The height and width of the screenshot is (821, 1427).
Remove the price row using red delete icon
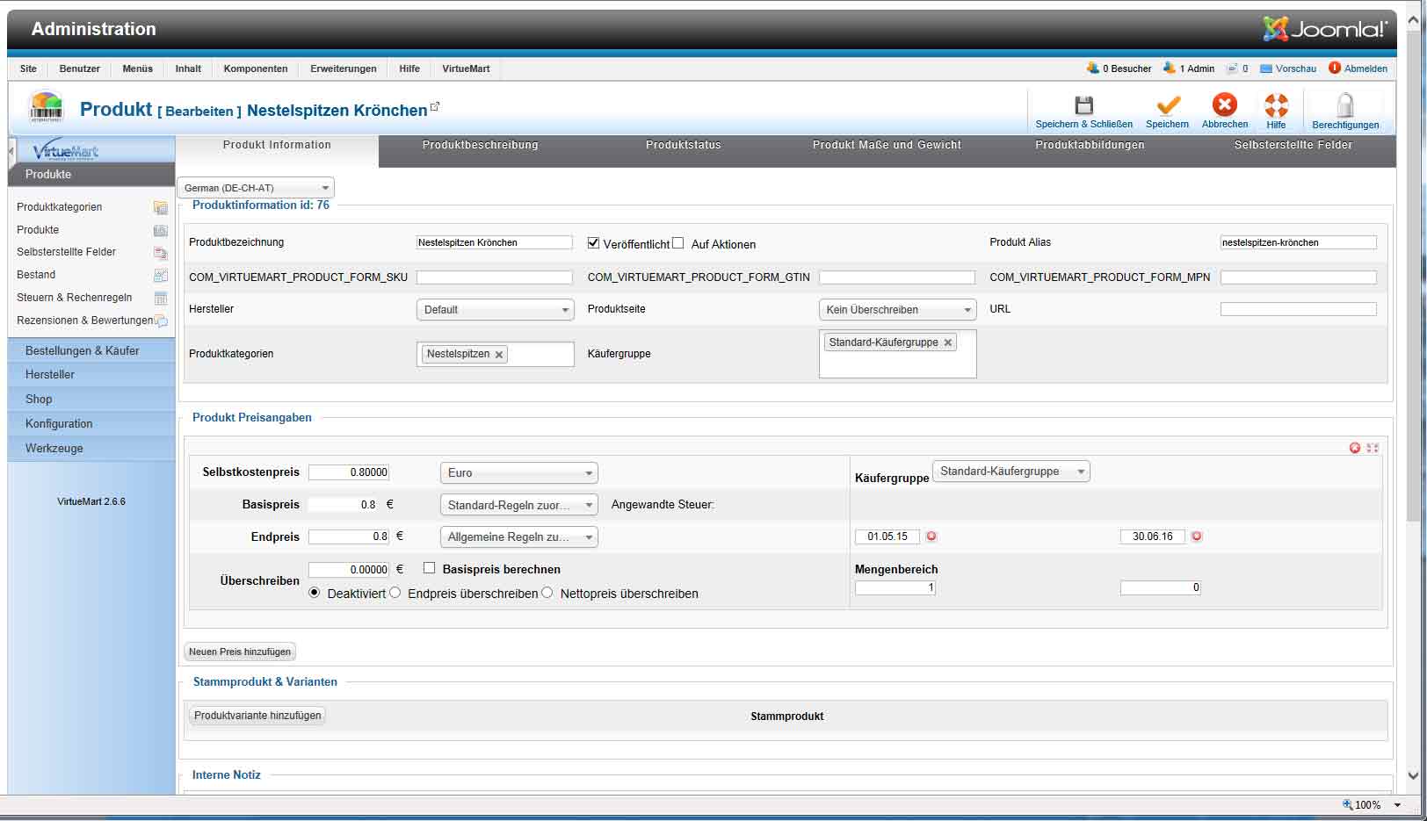(1354, 448)
